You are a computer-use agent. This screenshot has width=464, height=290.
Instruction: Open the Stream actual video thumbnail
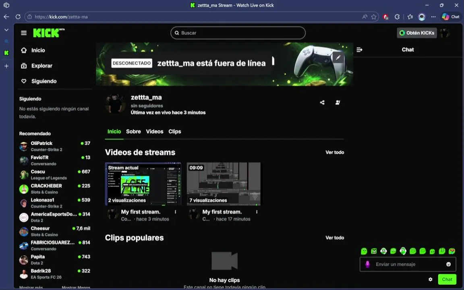pyautogui.click(x=143, y=184)
